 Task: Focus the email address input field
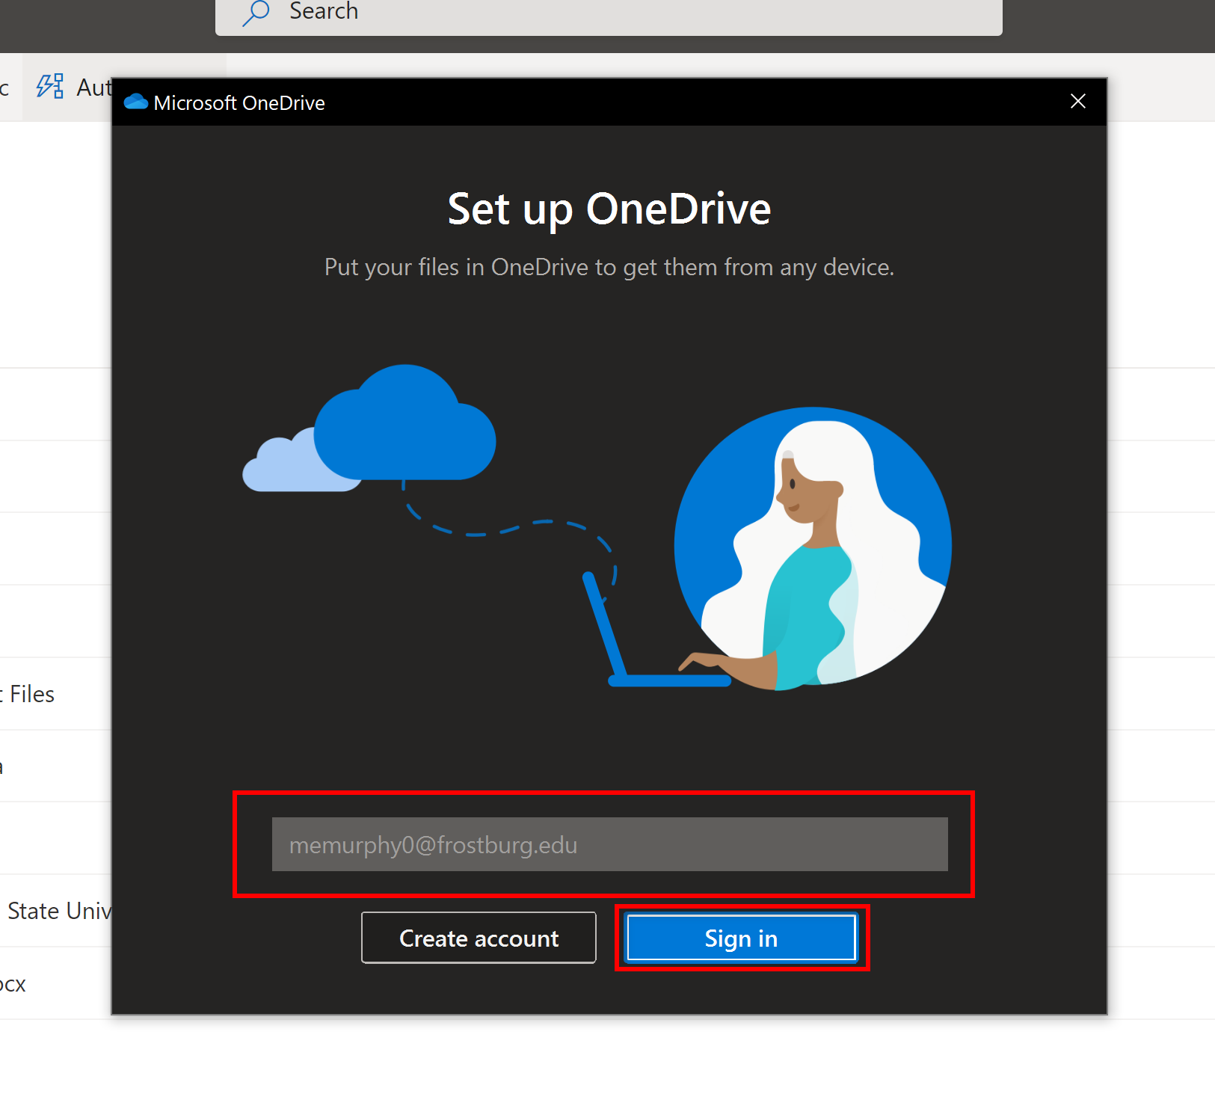click(x=609, y=844)
